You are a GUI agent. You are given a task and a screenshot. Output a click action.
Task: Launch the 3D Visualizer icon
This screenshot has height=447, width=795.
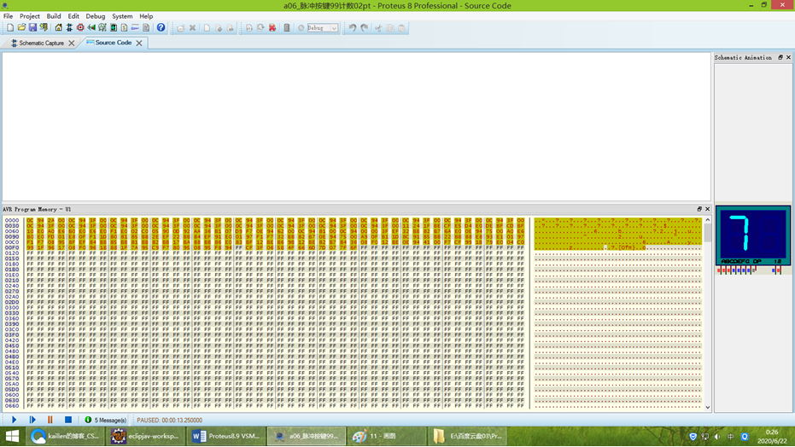(x=91, y=28)
